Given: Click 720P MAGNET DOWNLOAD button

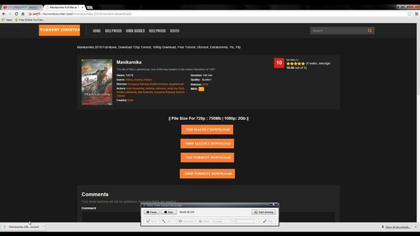Looking at the screenshot, I should pos(207,130).
